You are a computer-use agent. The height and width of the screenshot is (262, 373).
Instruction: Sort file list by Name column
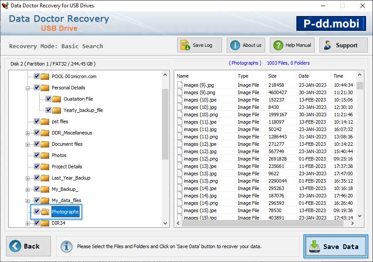(x=205, y=76)
